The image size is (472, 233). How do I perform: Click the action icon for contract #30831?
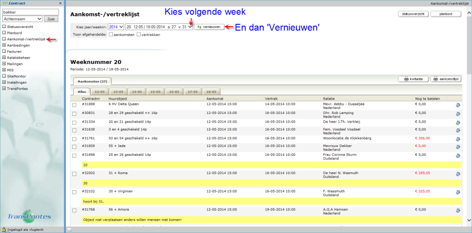tap(458, 114)
